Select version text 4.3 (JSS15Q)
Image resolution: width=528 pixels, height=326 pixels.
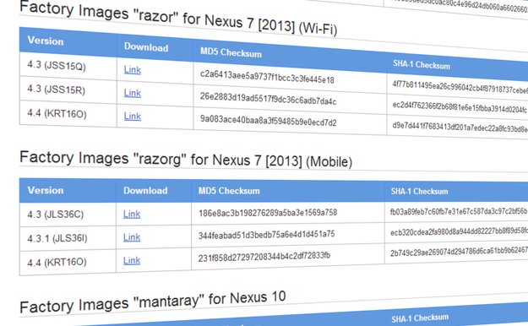click(x=57, y=65)
